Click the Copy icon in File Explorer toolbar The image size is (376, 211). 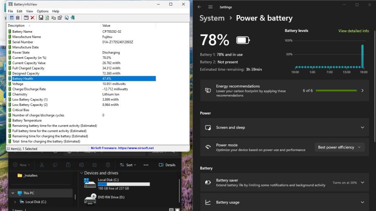55,165
